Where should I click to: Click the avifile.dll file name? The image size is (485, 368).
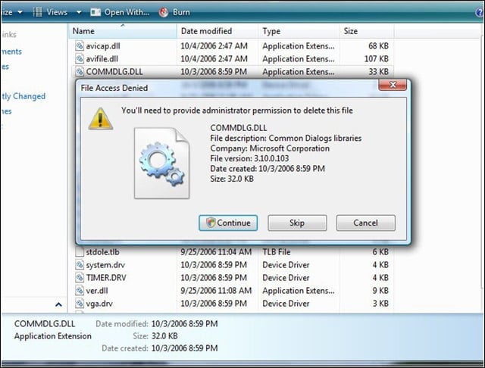pyautogui.click(x=102, y=59)
